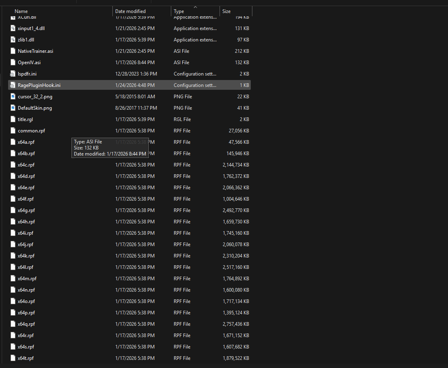Viewport: 448px width, 368px height.
Task: Select the file name title.rgl
Action: tap(26, 119)
